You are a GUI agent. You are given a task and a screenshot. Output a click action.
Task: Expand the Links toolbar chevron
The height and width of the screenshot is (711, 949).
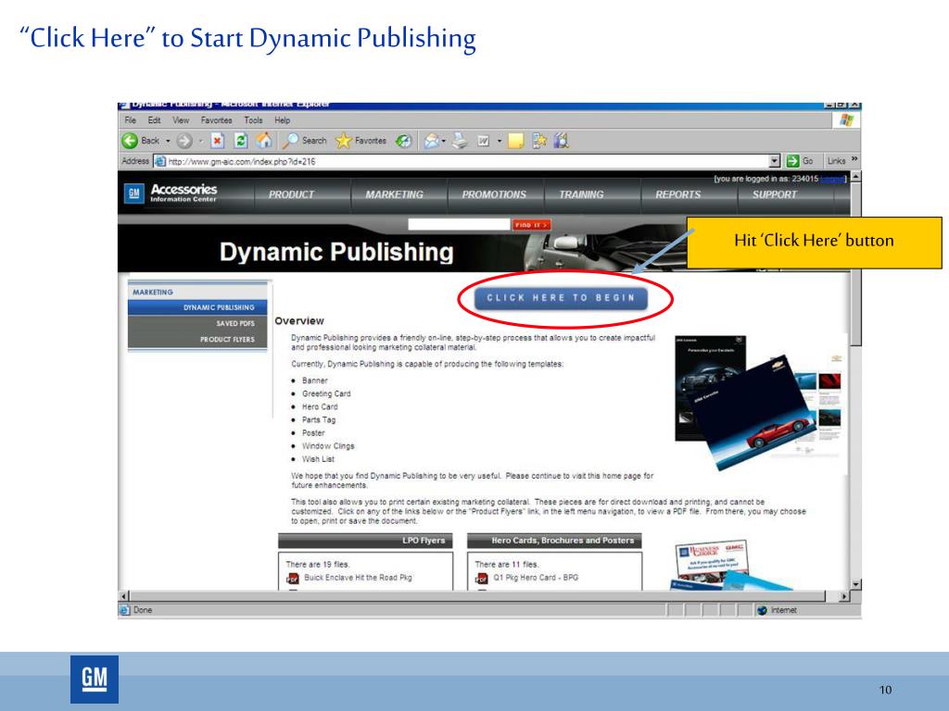click(x=854, y=159)
